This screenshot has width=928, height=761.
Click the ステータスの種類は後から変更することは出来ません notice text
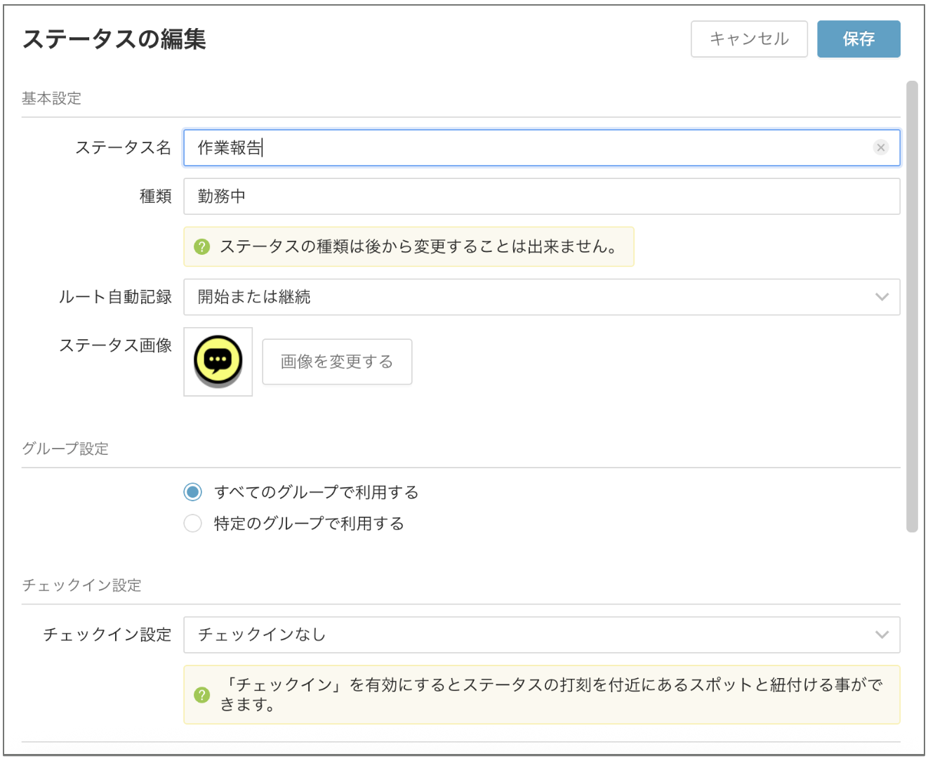pyautogui.click(x=419, y=247)
